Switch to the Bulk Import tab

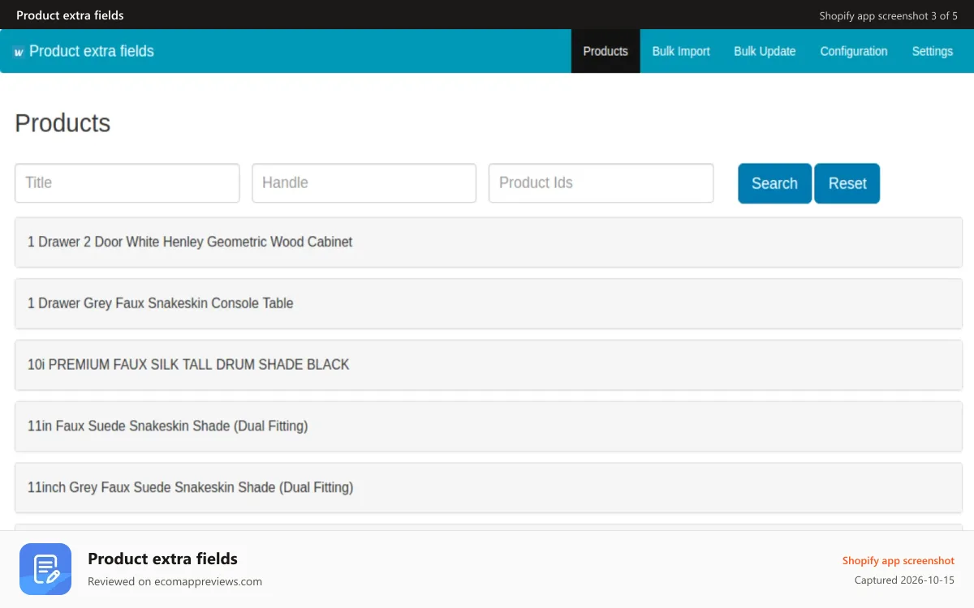[x=681, y=51]
